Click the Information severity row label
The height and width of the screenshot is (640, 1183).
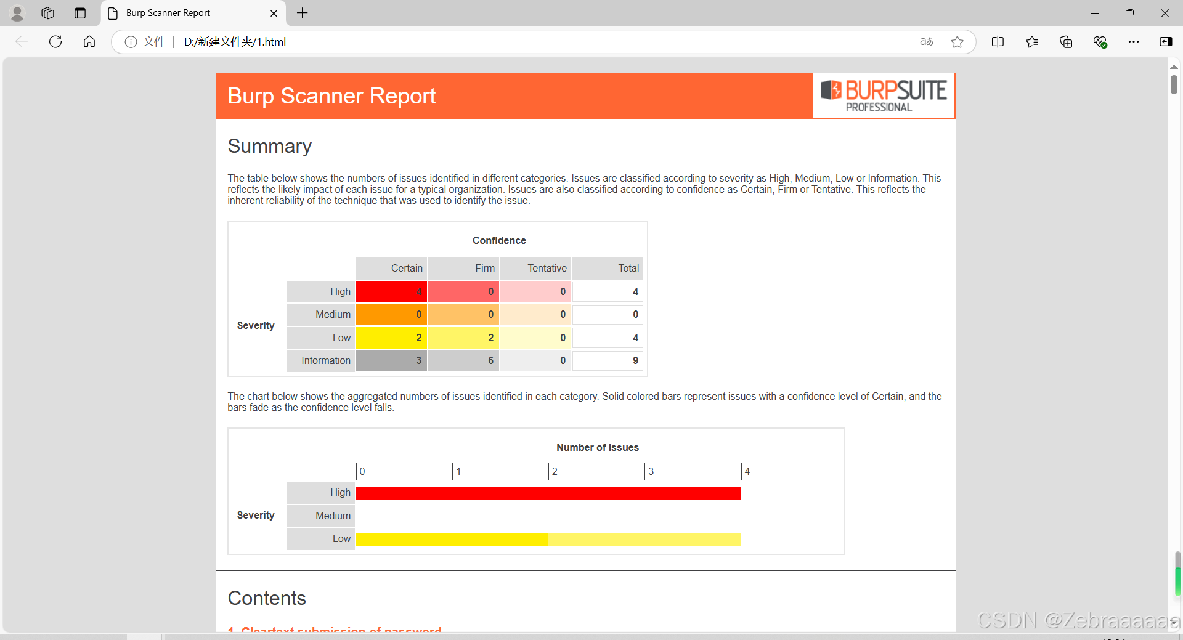[320, 360]
